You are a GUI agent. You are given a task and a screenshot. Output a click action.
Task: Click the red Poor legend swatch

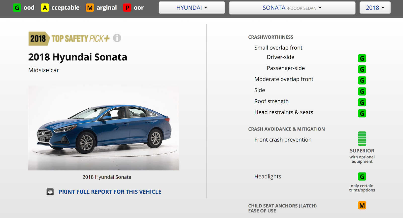[127, 8]
